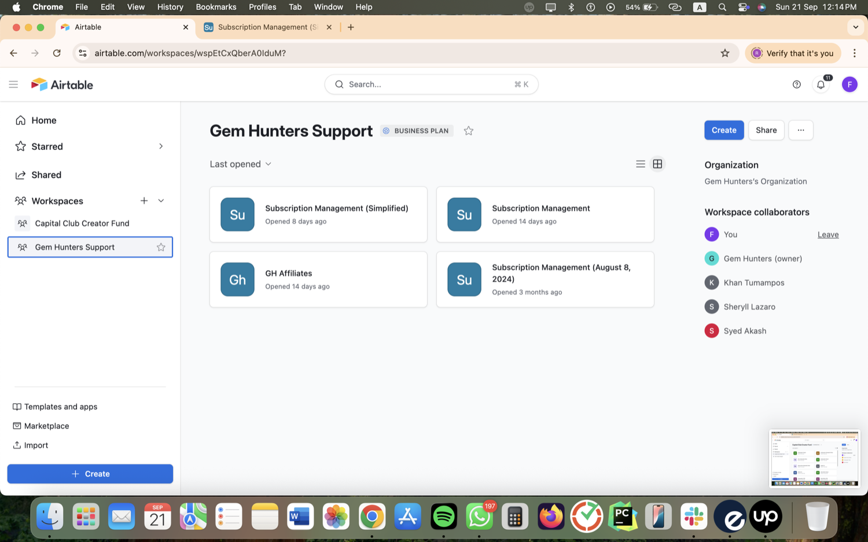Click the Share button

[x=766, y=130]
